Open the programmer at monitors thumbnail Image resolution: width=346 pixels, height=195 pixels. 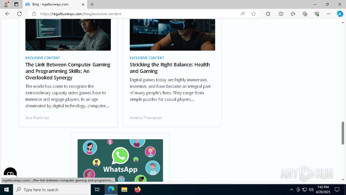[x=68, y=35]
